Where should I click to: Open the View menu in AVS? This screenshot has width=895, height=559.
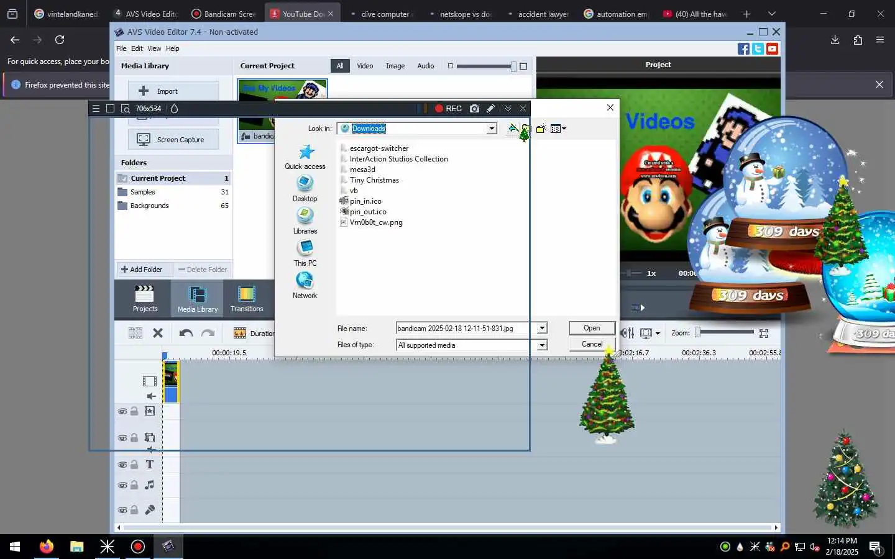click(154, 48)
